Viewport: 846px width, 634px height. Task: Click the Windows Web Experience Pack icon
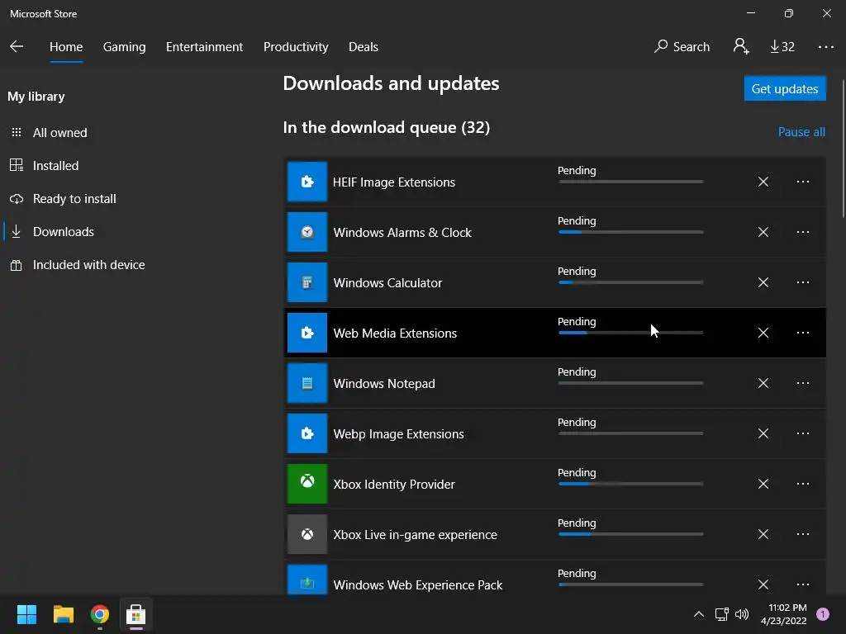pos(307,580)
